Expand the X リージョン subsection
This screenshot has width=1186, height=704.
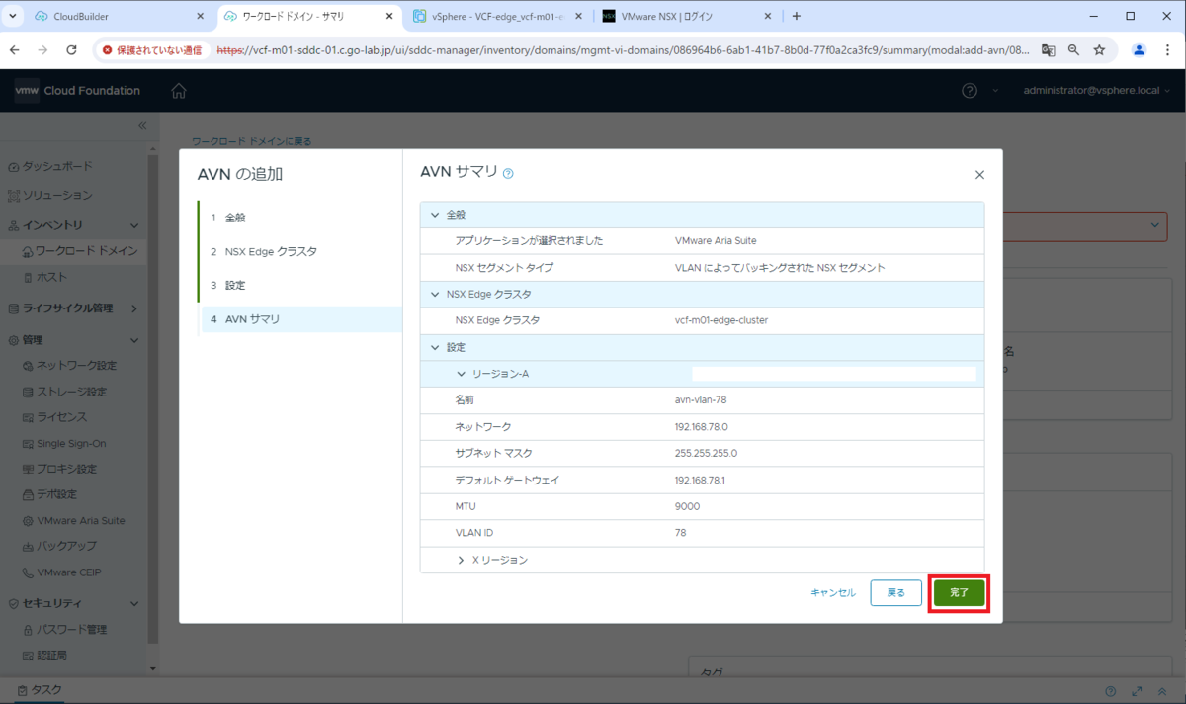click(x=461, y=560)
